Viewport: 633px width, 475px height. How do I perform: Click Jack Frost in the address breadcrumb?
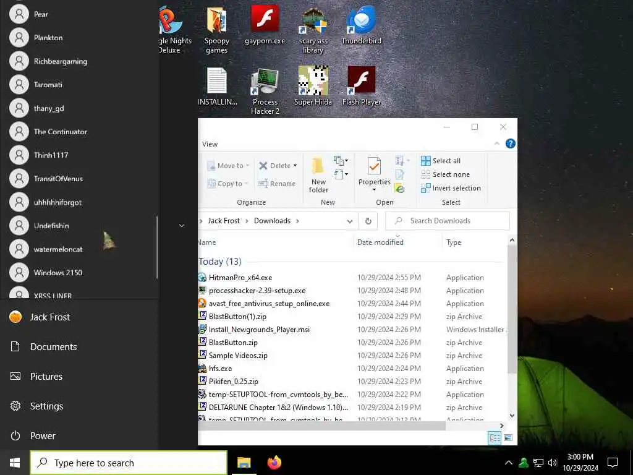pos(224,221)
